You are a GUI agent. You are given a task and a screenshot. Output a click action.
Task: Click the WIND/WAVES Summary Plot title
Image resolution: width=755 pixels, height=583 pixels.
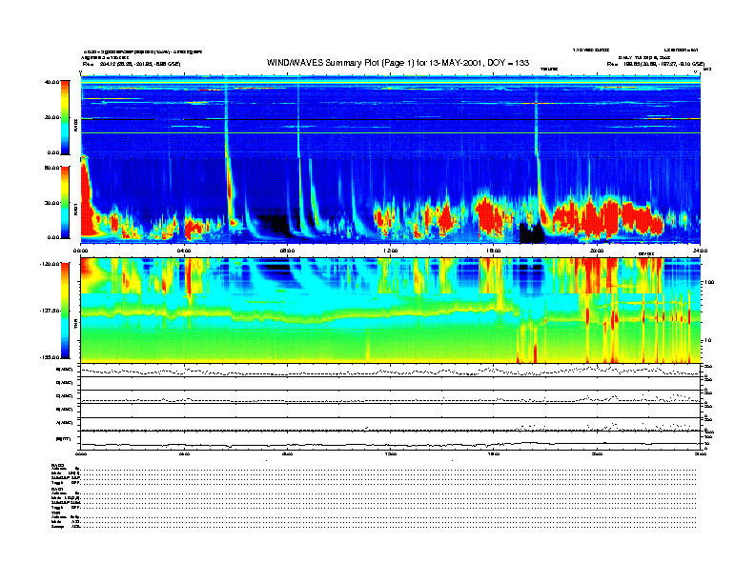[398, 63]
